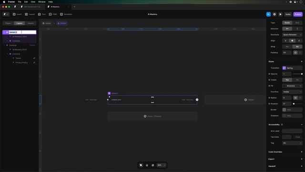Image resolution: width=305 pixels, height=172 pixels.
Task: Set Wrap to Yes
Action: (287, 47)
